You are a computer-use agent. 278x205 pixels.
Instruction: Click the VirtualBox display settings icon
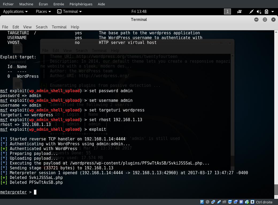tap(230, 202)
